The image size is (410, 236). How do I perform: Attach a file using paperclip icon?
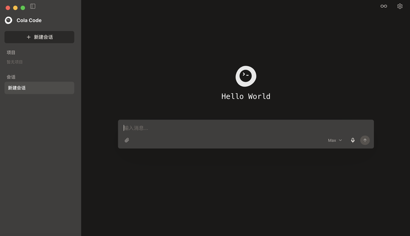click(x=127, y=140)
